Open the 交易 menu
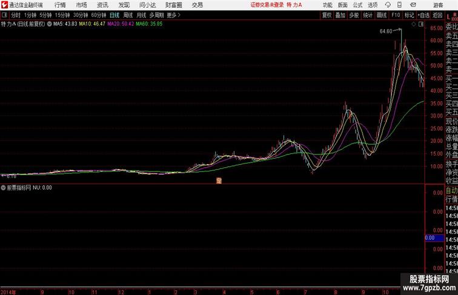The width and height of the screenshot is (458, 295). [197, 5]
